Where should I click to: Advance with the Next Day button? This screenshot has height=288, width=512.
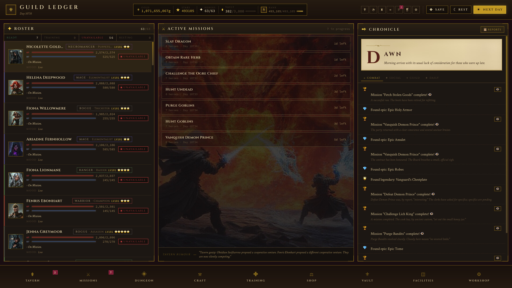490,10
